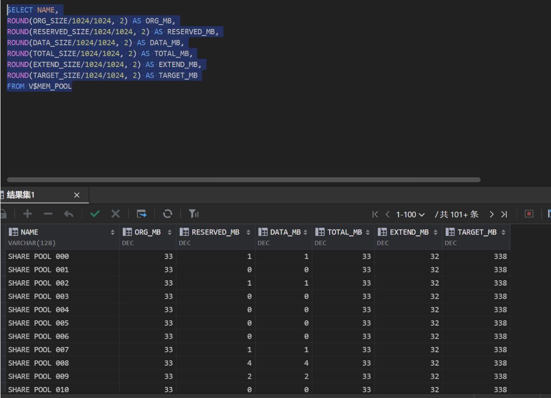The width and height of the screenshot is (551, 398).
Task: Click the delete row minus icon
Action: coord(48,214)
